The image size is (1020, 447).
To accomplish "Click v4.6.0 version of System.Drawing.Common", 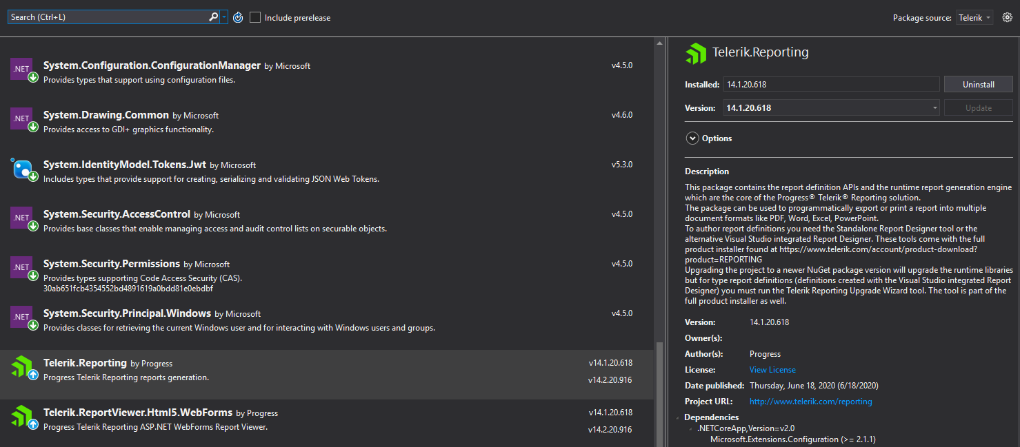I will tap(621, 115).
